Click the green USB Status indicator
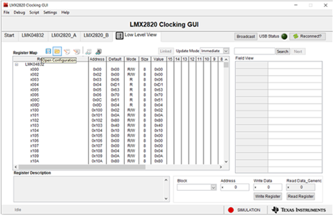The height and width of the screenshot is (216, 334). click(x=284, y=37)
